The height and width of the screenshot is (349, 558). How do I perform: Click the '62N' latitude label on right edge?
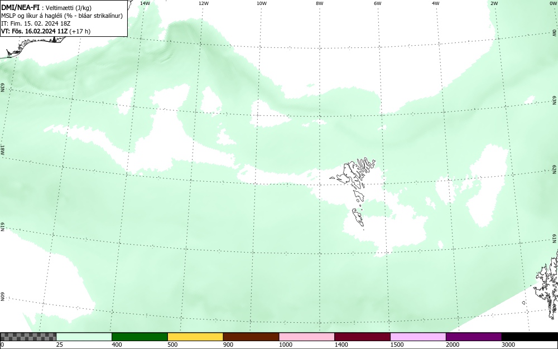pyautogui.click(x=554, y=169)
